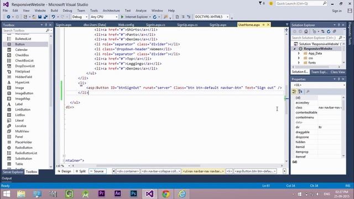Click the Save toolbar icon
The height and width of the screenshot is (199, 354).
point(40,17)
